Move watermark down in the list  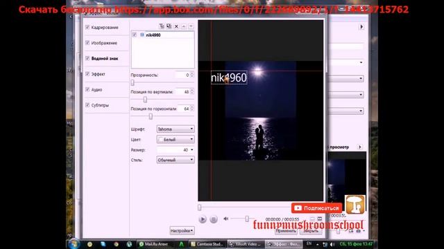coord(191,26)
